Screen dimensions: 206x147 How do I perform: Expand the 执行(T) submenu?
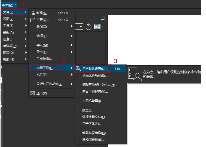(51, 75)
